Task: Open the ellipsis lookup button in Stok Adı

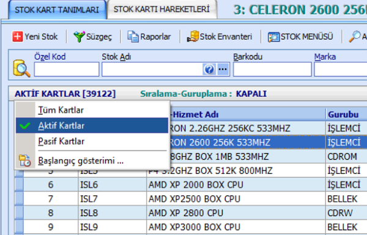Action: (223, 69)
